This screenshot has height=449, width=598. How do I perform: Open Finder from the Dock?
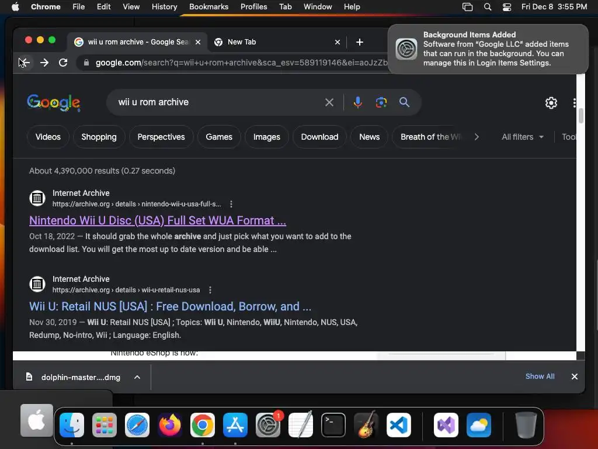72,425
